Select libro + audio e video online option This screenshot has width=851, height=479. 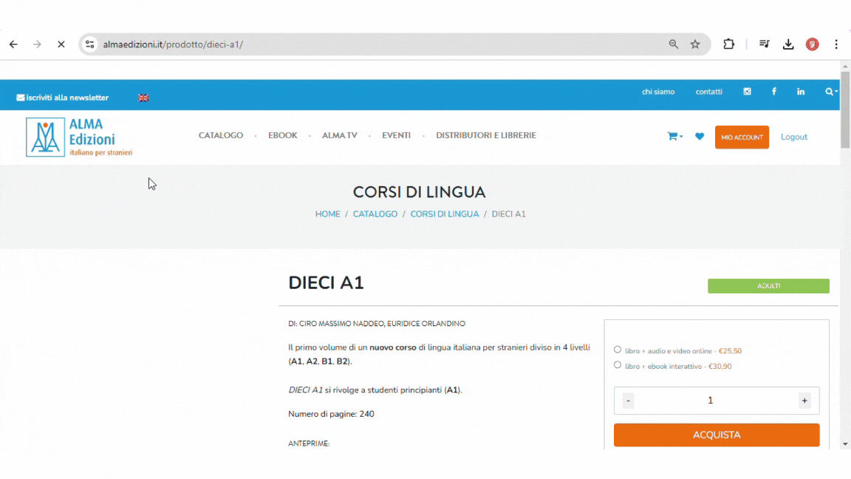(x=618, y=350)
